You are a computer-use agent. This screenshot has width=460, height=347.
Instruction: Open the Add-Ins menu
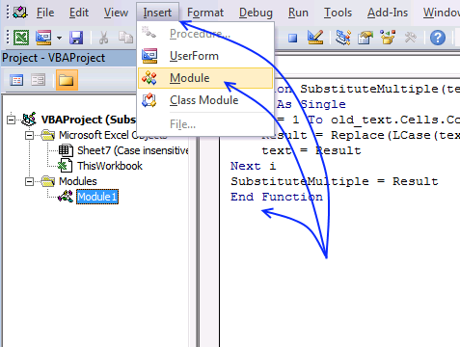(x=388, y=13)
